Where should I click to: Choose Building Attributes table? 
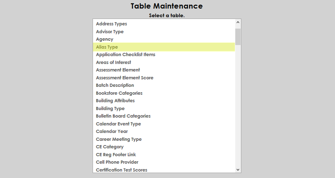115,101
